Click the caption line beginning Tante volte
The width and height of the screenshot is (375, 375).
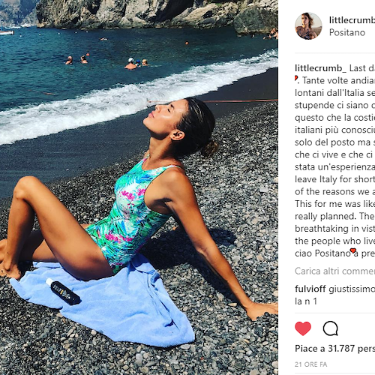click(335, 80)
